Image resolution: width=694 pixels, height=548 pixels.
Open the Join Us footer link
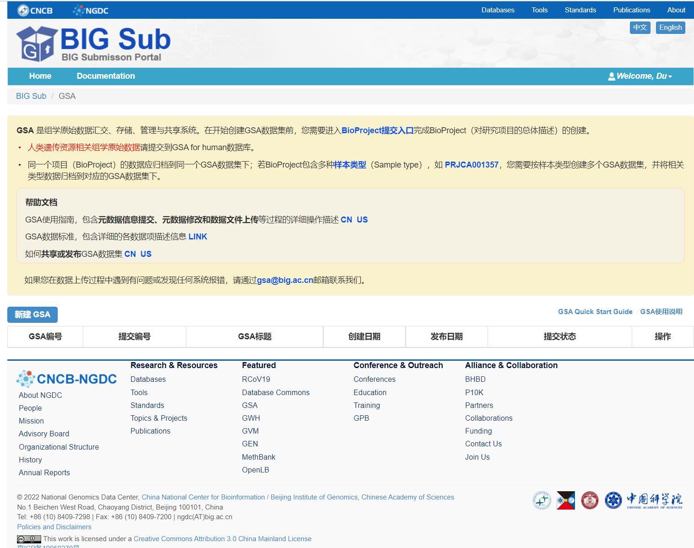point(477,457)
